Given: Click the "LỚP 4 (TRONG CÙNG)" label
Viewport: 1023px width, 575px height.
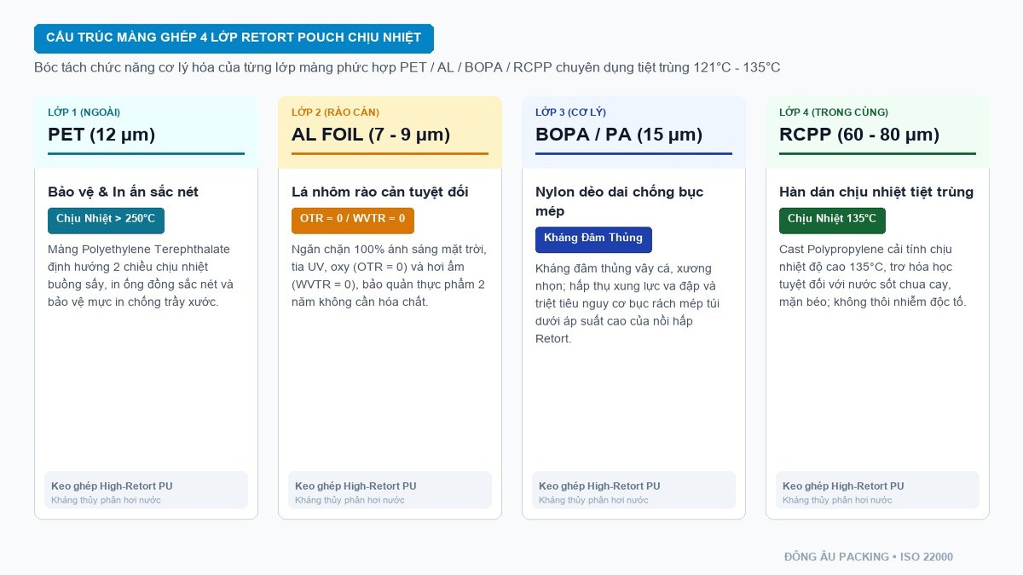Looking at the screenshot, I should click(834, 112).
